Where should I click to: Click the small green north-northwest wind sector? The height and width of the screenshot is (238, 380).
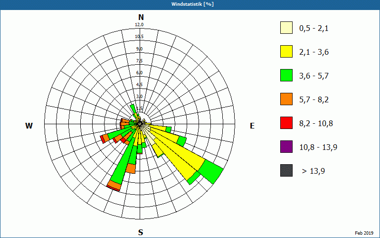click(x=133, y=109)
